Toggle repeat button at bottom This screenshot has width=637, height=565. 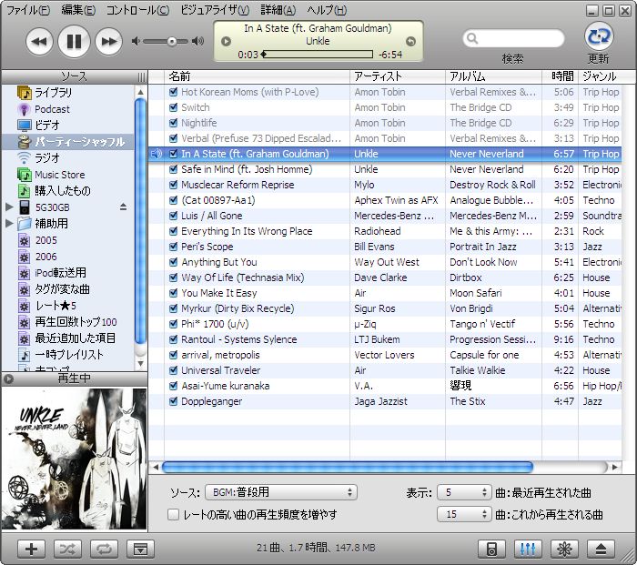click(x=104, y=550)
